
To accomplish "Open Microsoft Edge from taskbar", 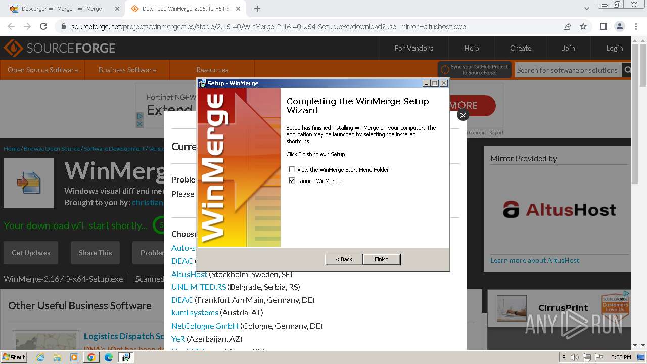I will coord(109,357).
